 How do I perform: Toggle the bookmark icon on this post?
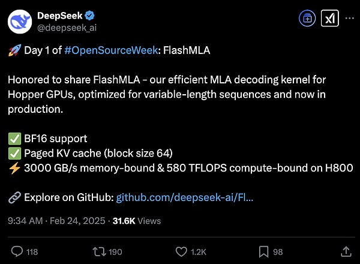click(x=263, y=251)
